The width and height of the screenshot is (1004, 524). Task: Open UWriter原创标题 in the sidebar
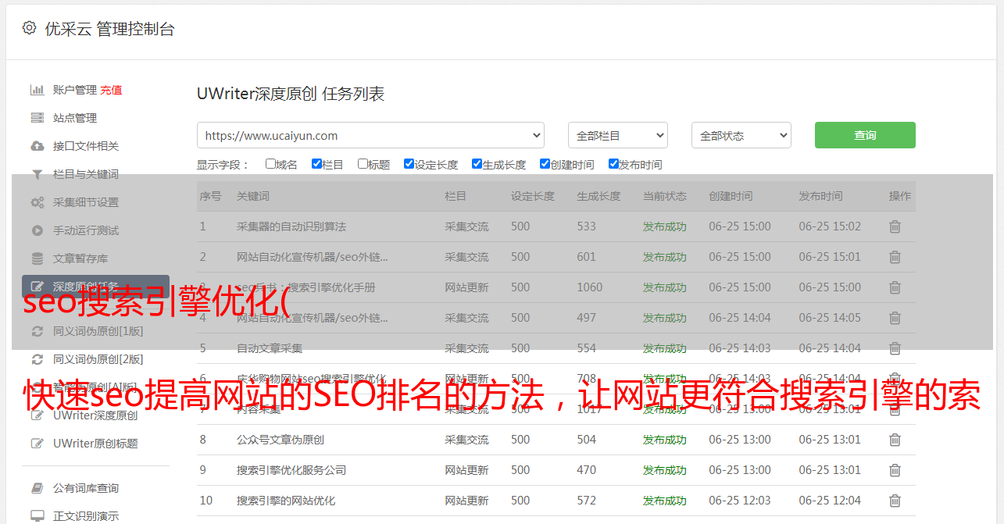click(x=95, y=444)
